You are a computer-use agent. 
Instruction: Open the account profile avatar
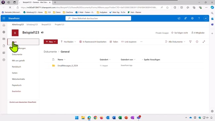coord(205,18)
